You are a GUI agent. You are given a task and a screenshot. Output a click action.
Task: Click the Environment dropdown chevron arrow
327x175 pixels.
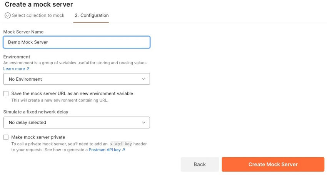144,79
